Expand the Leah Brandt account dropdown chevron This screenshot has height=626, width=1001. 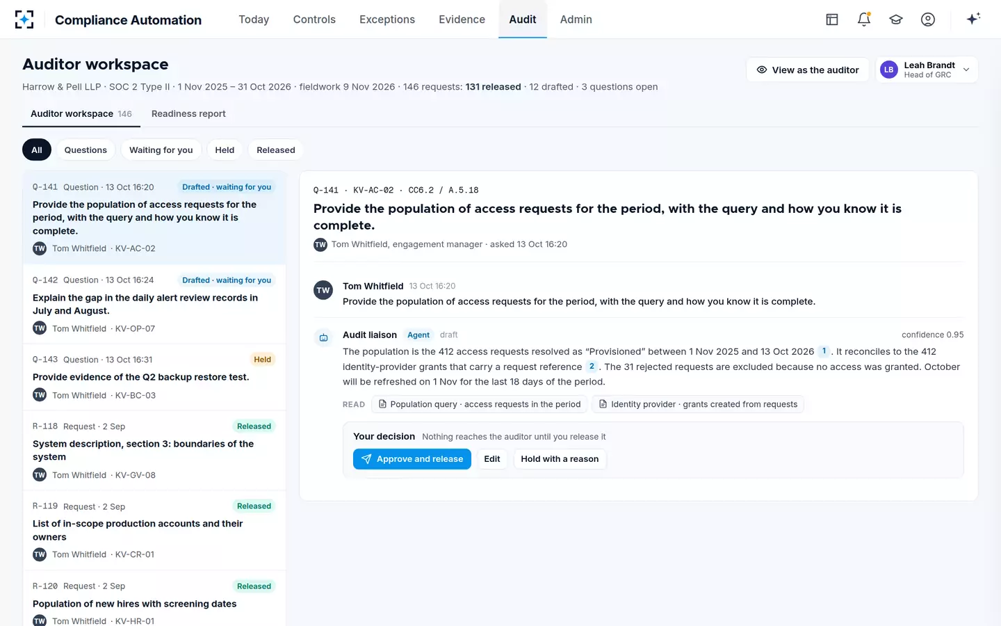pos(966,70)
